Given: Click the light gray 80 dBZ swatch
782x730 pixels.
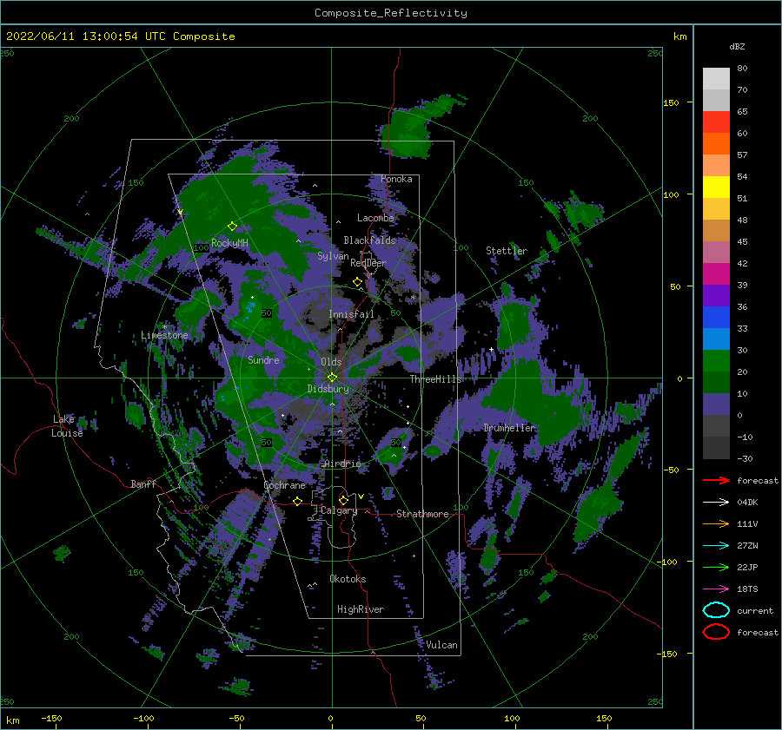Looking at the screenshot, I should [x=716, y=78].
